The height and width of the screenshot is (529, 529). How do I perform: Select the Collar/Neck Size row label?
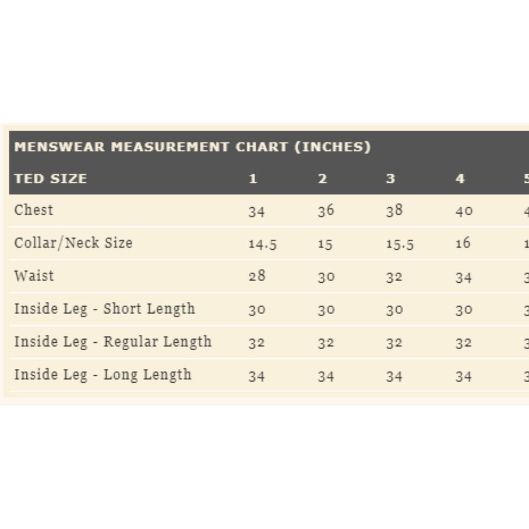tap(73, 243)
